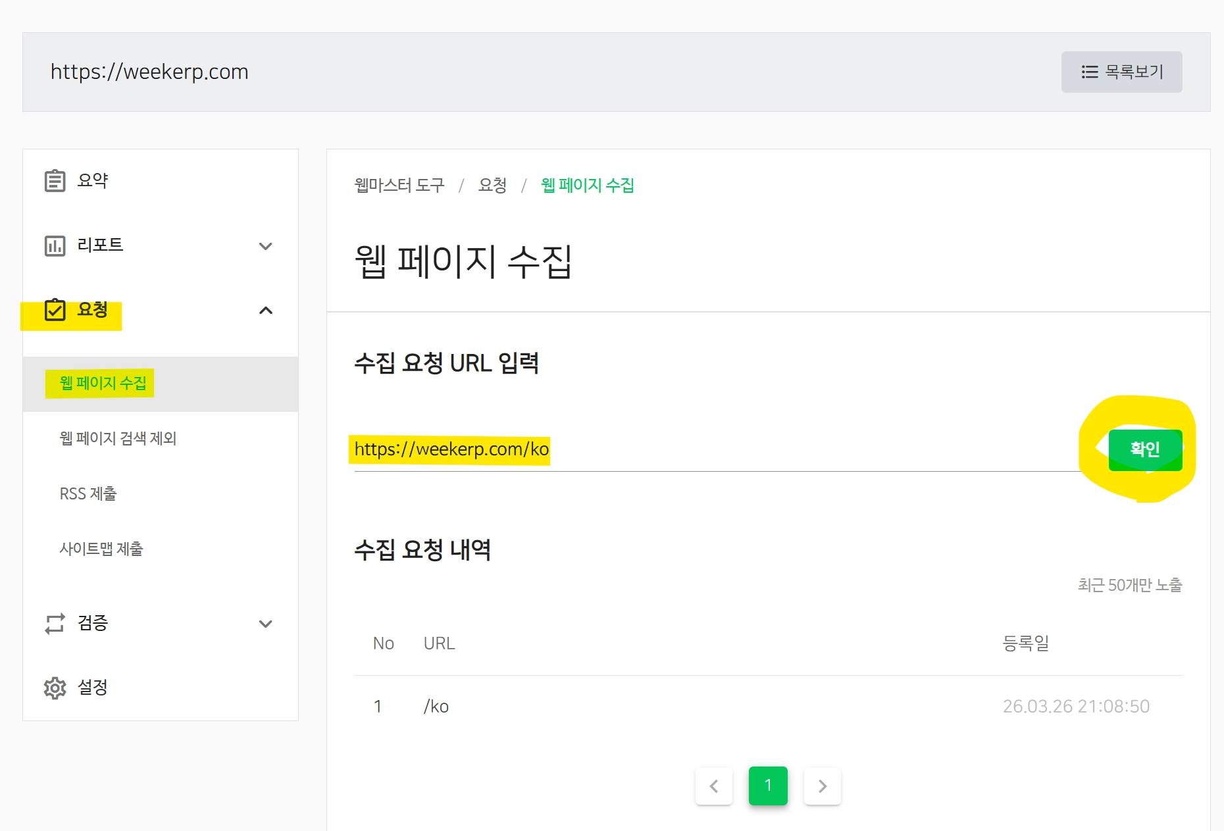Select 사이트맵 제출 in the sidebar
The height and width of the screenshot is (831, 1224).
click(x=102, y=549)
